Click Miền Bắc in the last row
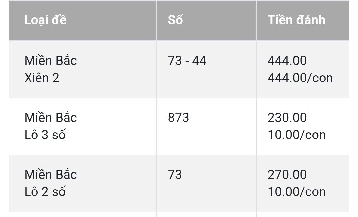This screenshot has width=358, height=217. 50,174
